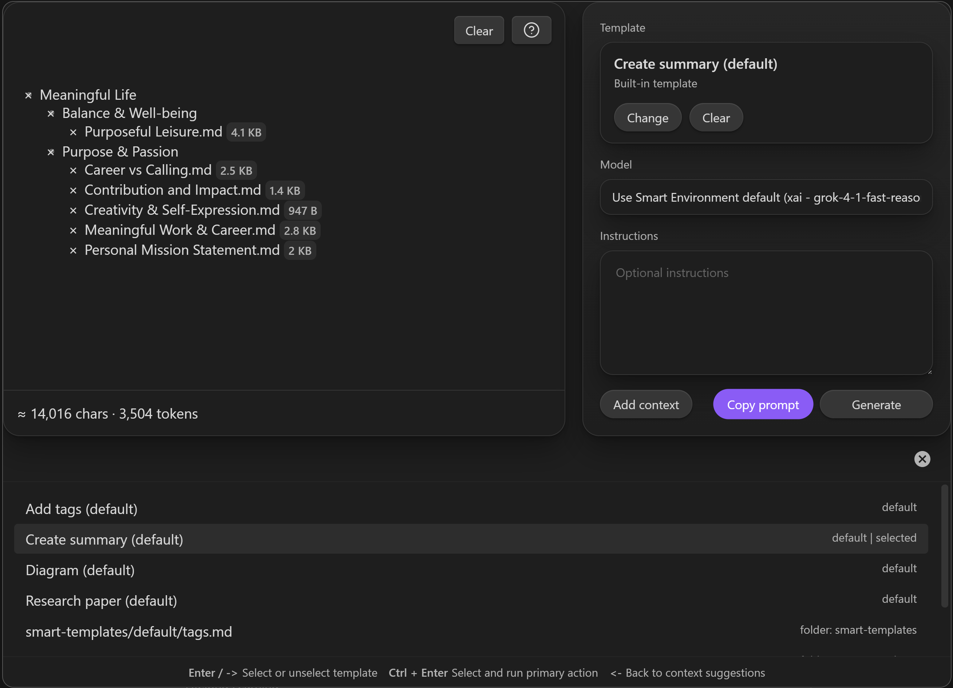This screenshot has width=953, height=688.
Task: Remove the Balance & Well-being folder via X
Action: tap(51, 114)
